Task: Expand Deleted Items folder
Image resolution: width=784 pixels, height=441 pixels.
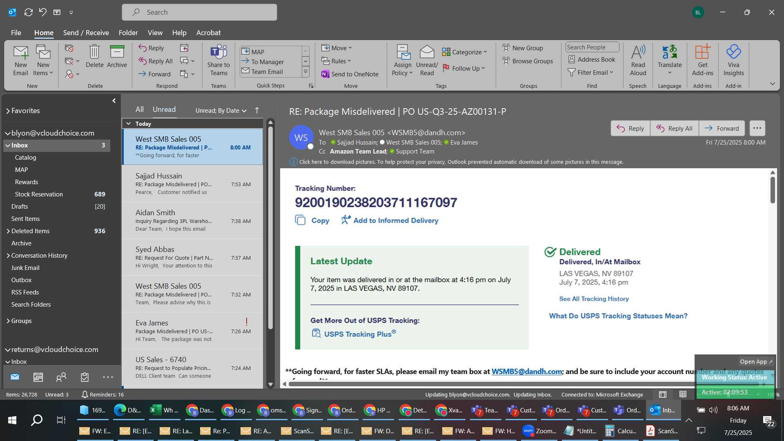Action: (x=8, y=231)
